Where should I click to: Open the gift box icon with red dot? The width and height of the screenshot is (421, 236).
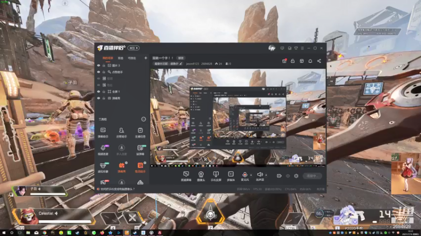pyautogui.click(x=284, y=61)
